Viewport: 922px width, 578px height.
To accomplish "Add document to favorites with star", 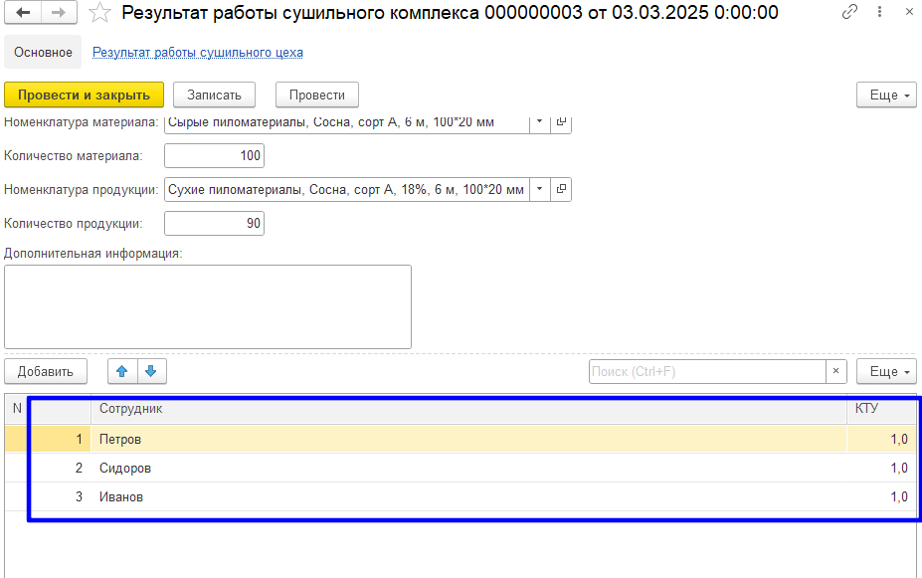I will 99,13.
